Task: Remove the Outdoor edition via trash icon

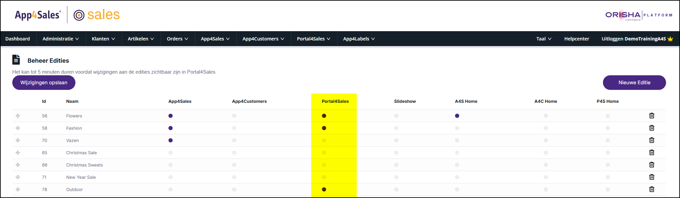Action: (651, 189)
